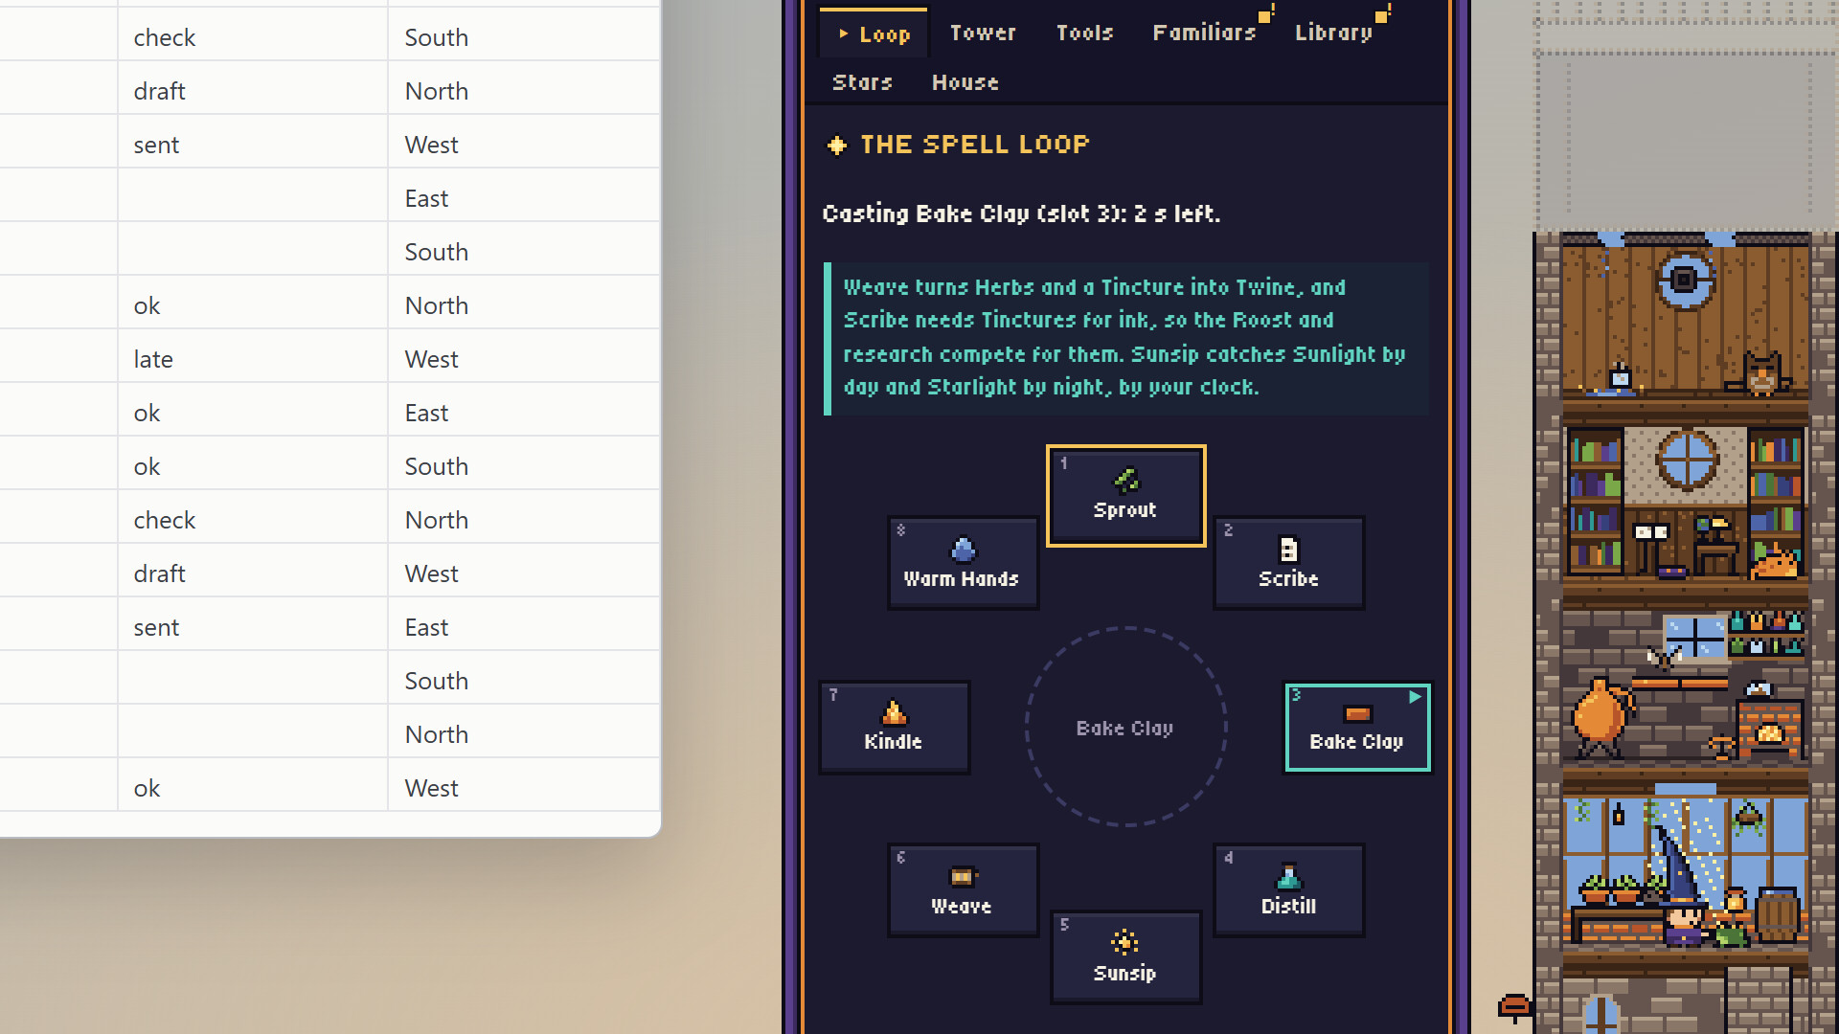Switch to the Stars tab
Image resolution: width=1839 pixels, height=1034 pixels.
[x=862, y=82]
